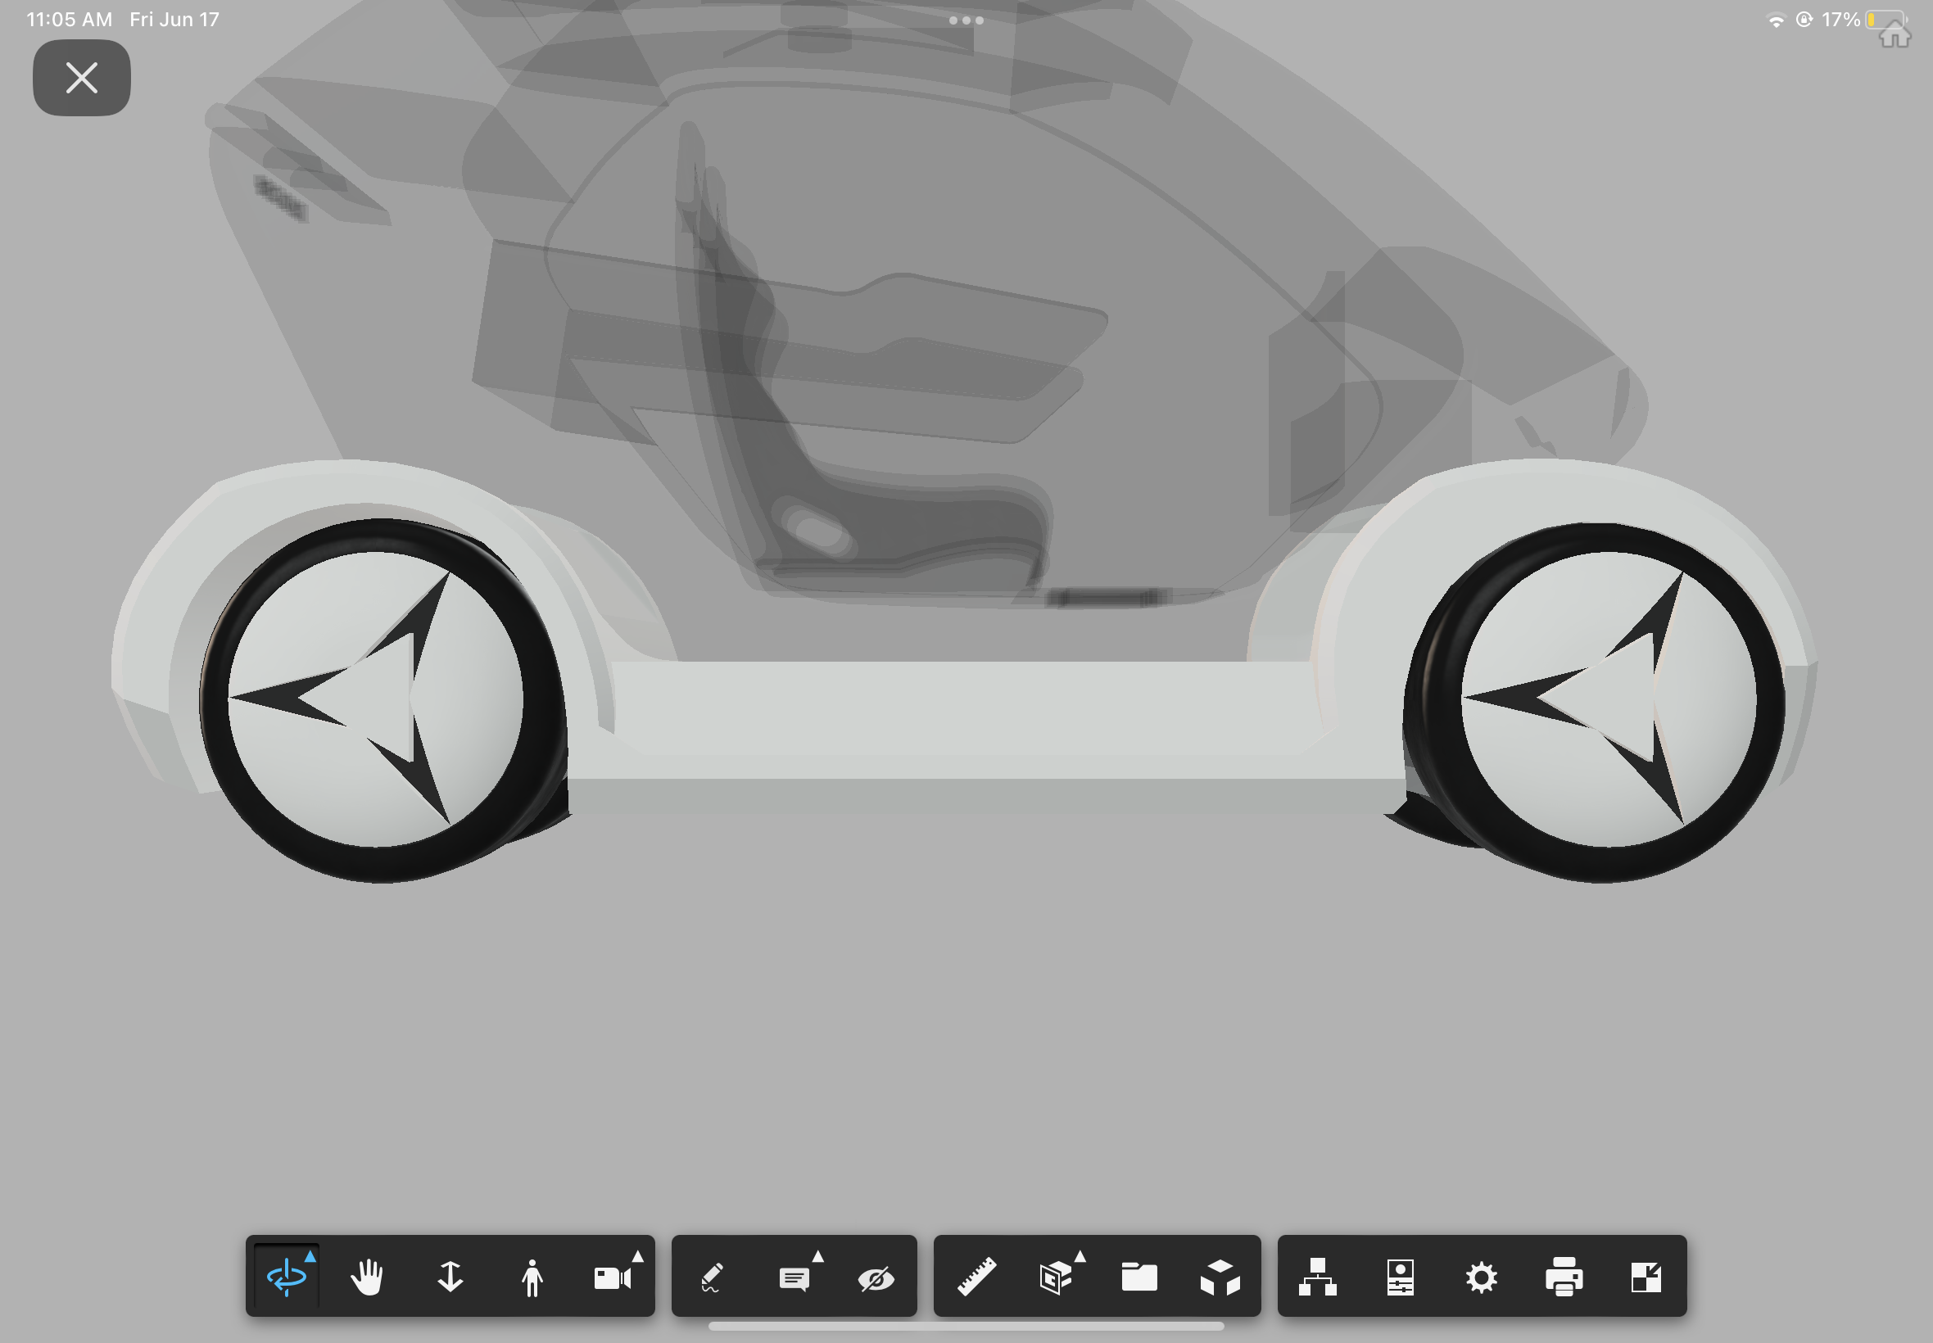The height and width of the screenshot is (1343, 1933).
Task: Open the Section box tool
Action: click(x=1057, y=1277)
